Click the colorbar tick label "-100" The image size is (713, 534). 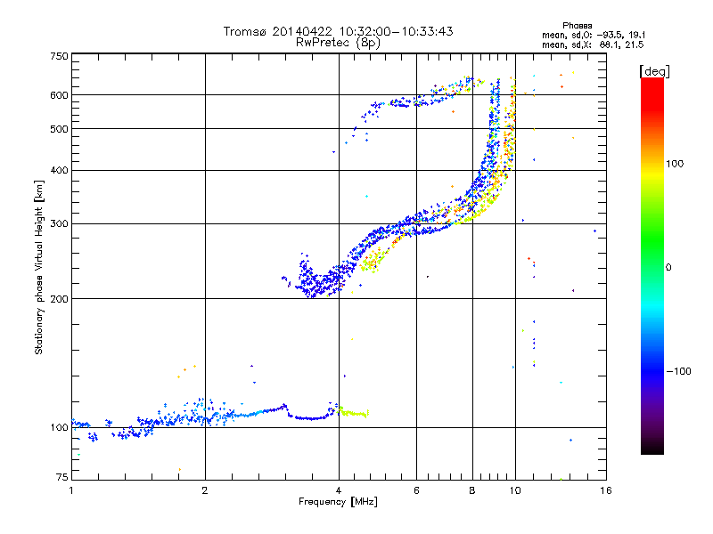(x=678, y=371)
